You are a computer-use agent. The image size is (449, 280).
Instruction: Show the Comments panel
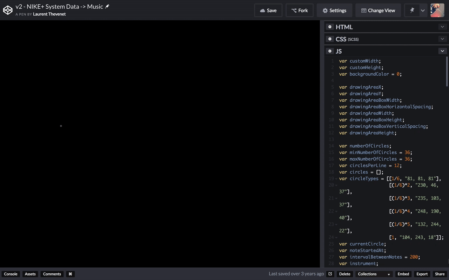[52, 274]
